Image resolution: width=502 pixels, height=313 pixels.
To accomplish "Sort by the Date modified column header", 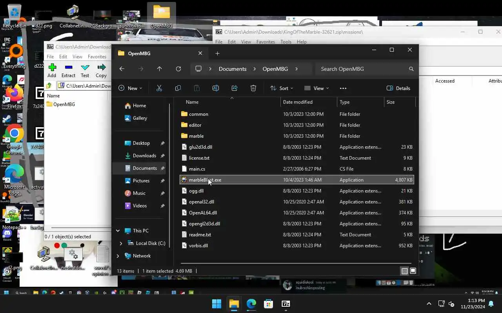I will click(309, 102).
